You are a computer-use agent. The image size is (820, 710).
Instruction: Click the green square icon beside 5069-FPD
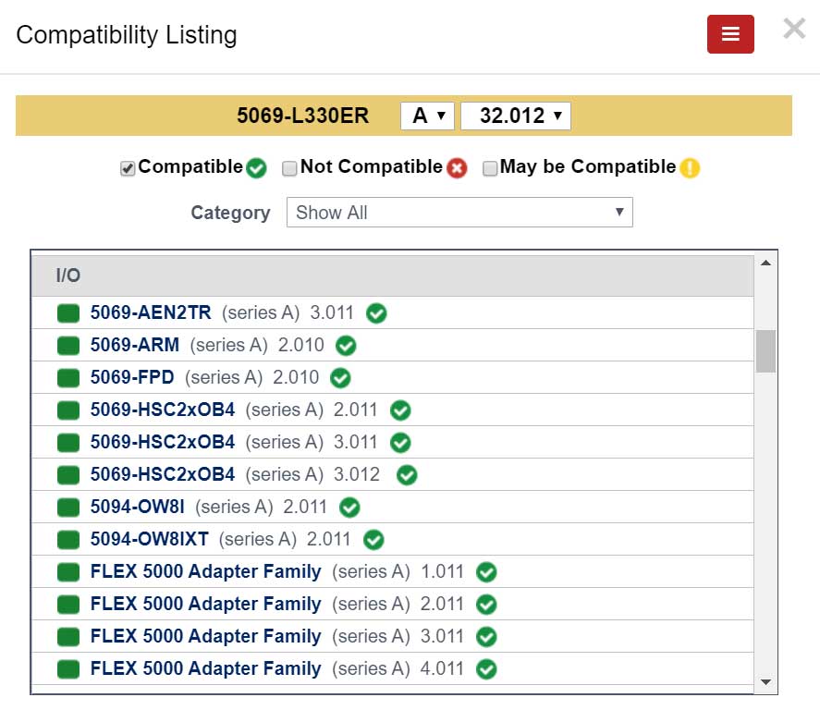pos(68,378)
